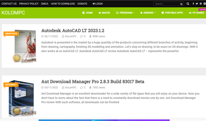Click the Facebook icon in top bar
The width and height of the screenshot is (206, 121).
click(x=192, y=4)
